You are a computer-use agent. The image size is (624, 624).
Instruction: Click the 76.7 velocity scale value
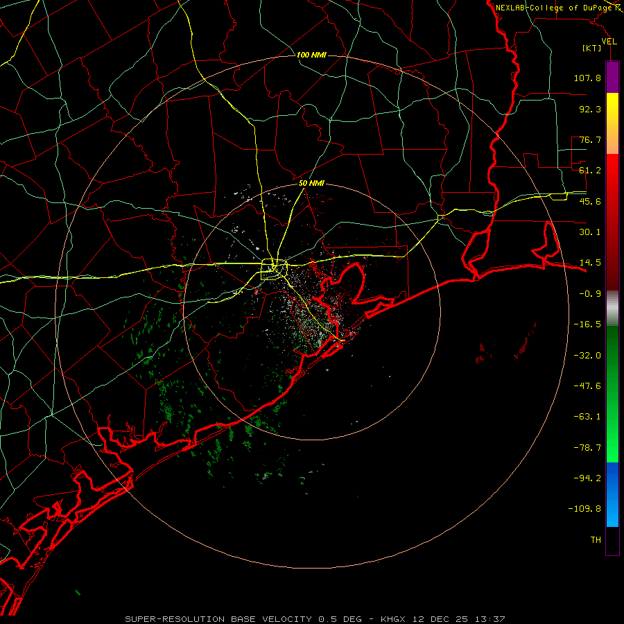point(590,139)
